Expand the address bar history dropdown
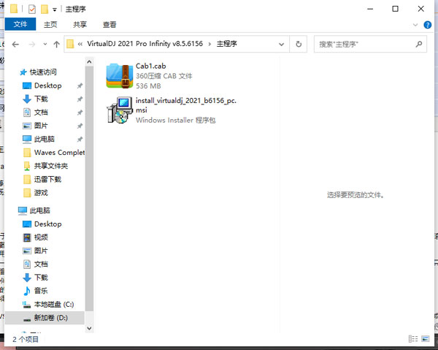The image size is (438, 350). (282, 44)
